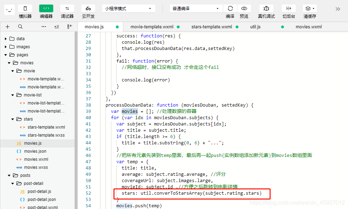The height and width of the screenshot is (209, 348).
Task: Open the 小程序模式 mode dropdown
Action: point(129,8)
